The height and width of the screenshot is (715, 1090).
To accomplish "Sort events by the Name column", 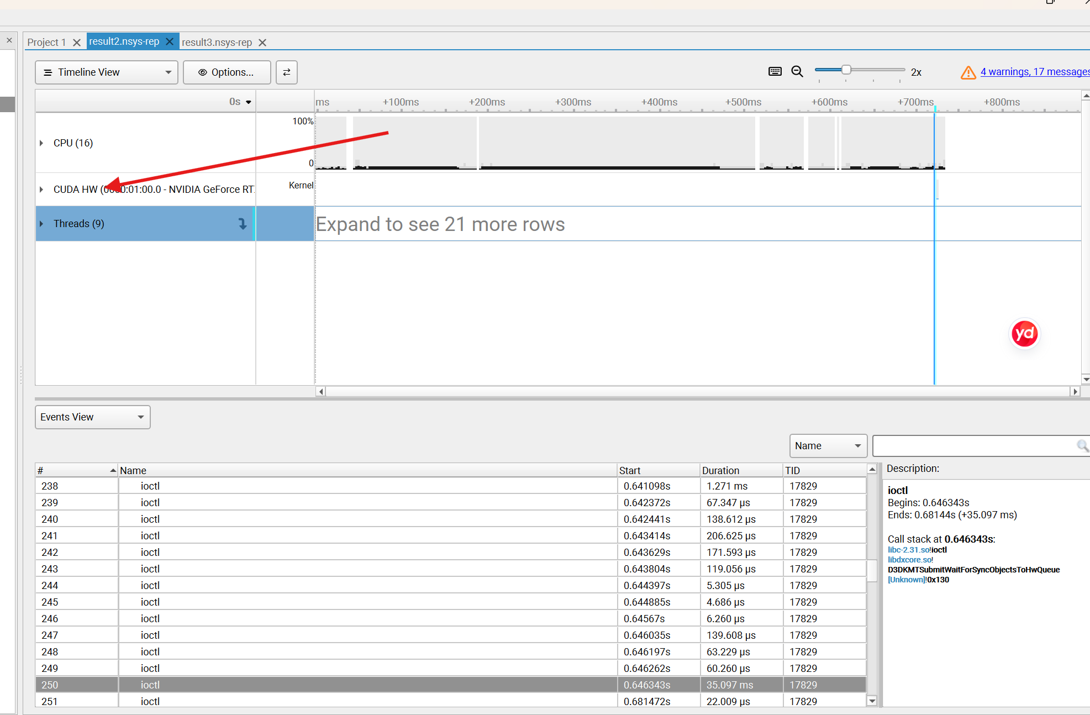I will pyautogui.click(x=368, y=470).
